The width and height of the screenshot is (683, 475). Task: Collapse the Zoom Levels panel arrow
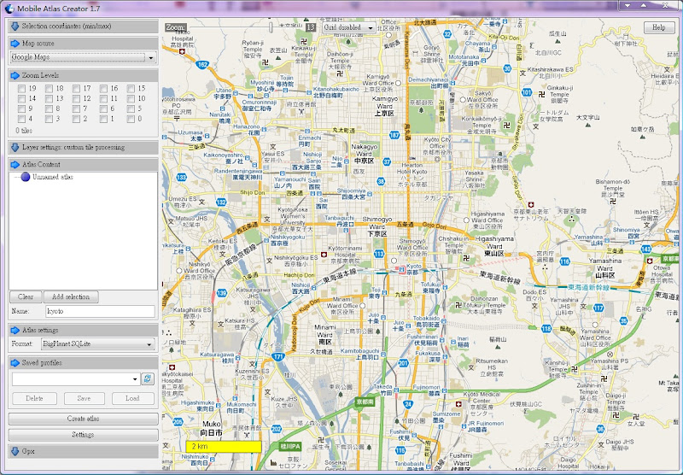tap(15, 75)
